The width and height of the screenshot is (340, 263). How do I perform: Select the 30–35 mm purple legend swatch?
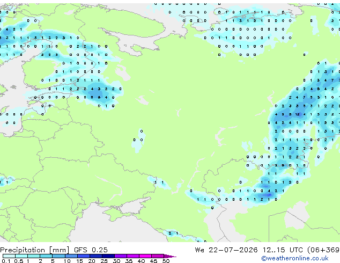tap(121, 256)
